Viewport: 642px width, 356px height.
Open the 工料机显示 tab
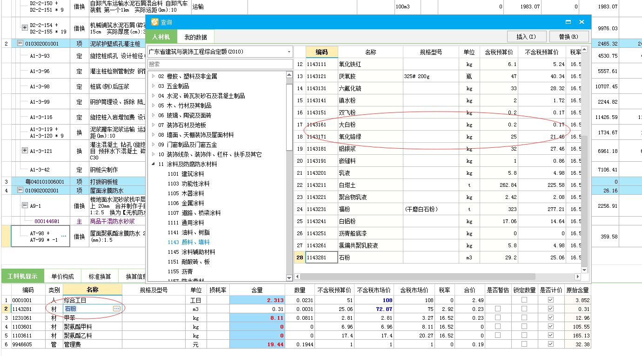(x=22, y=276)
